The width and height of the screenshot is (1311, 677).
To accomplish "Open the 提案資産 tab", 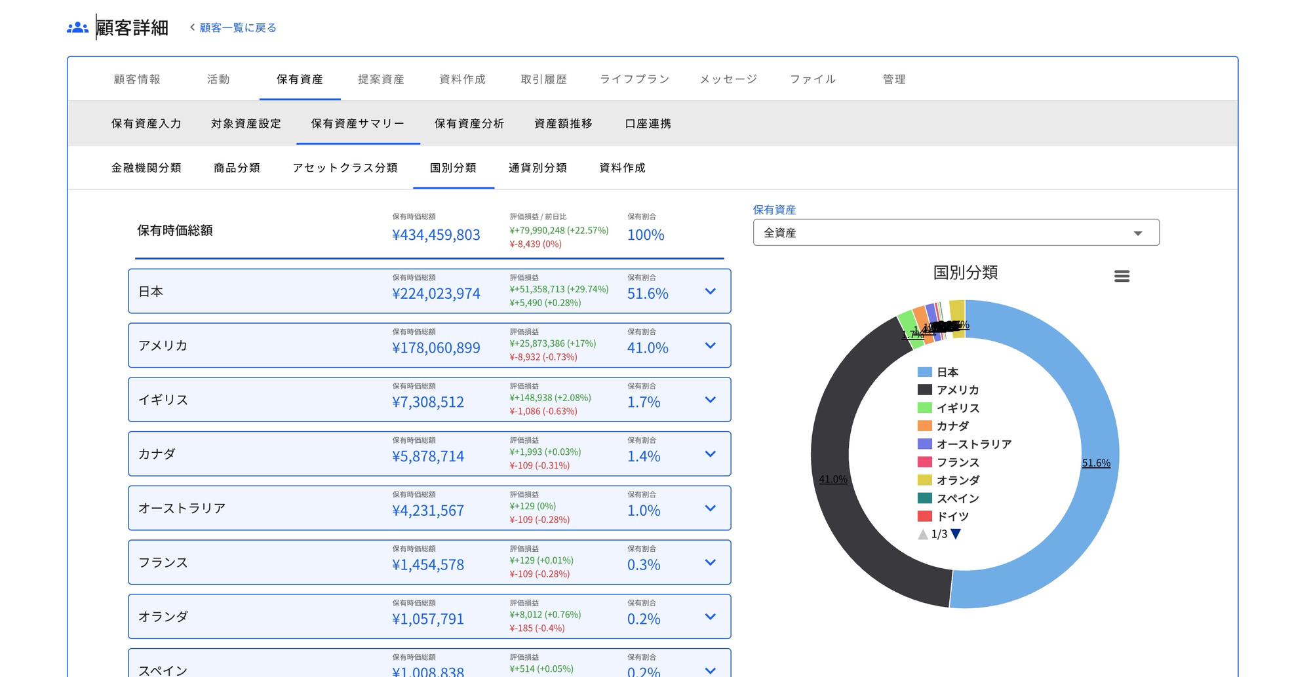I will point(381,79).
